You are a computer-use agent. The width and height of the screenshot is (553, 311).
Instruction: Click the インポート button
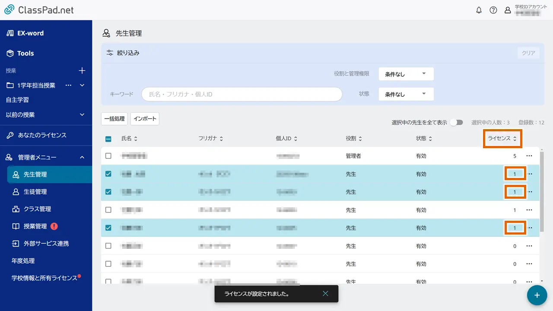point(145,118)
